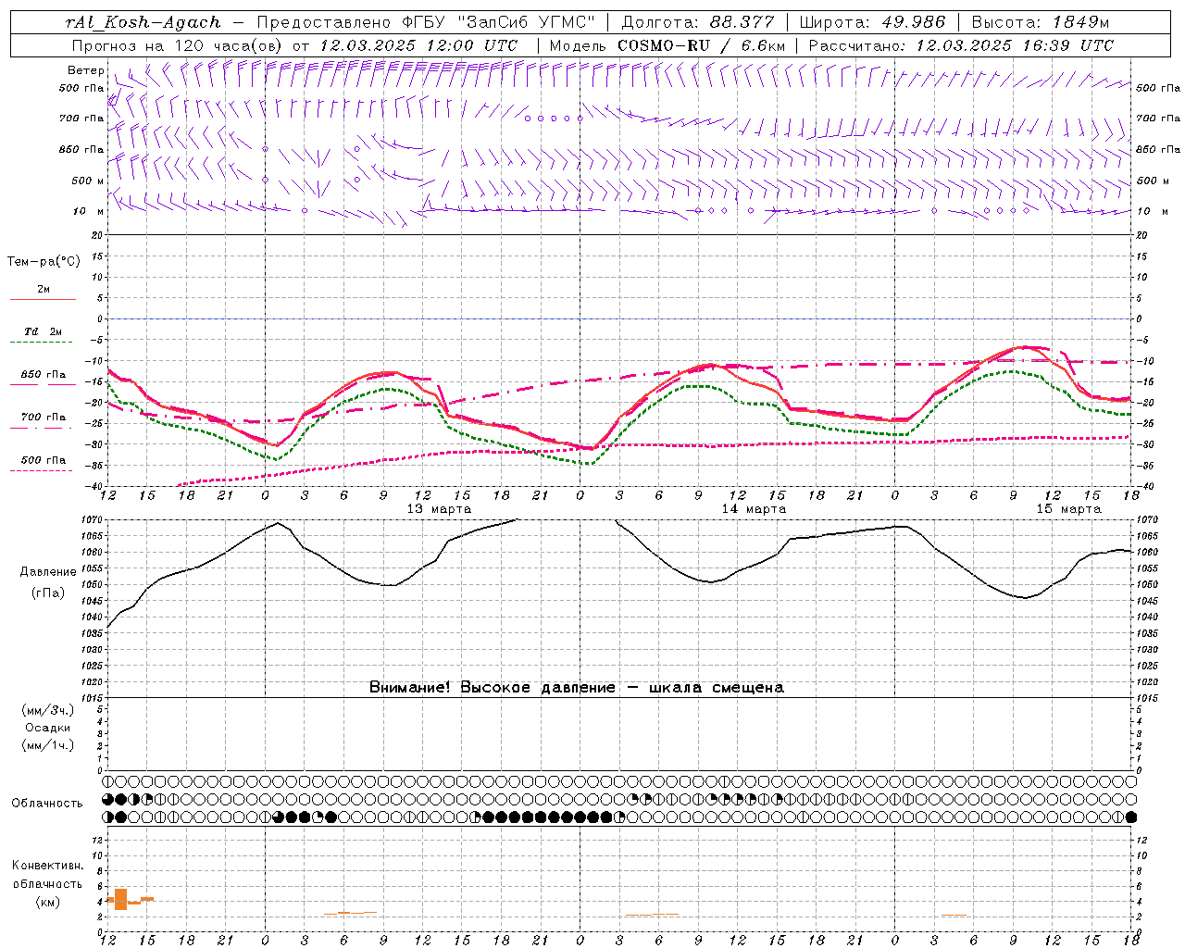Click the (мм/3ч.) precipitation unit label
The height and width of the screenshot is (948, 1185).
[48, 710]
